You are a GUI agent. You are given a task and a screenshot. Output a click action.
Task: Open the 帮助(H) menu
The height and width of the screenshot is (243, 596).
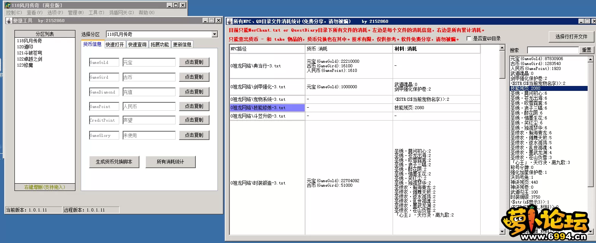147,13
